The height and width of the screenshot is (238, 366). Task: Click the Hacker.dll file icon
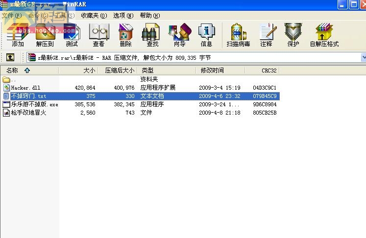(x=6, y=88)
